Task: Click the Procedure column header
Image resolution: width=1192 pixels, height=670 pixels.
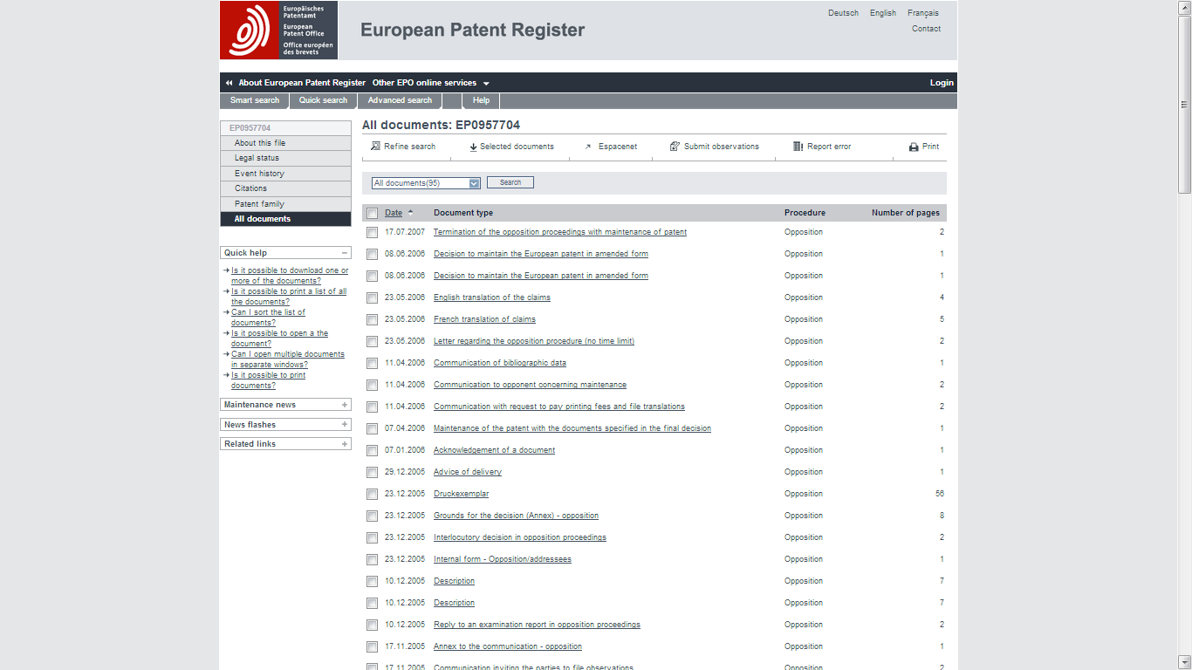Action: click(x=805, y=213)
